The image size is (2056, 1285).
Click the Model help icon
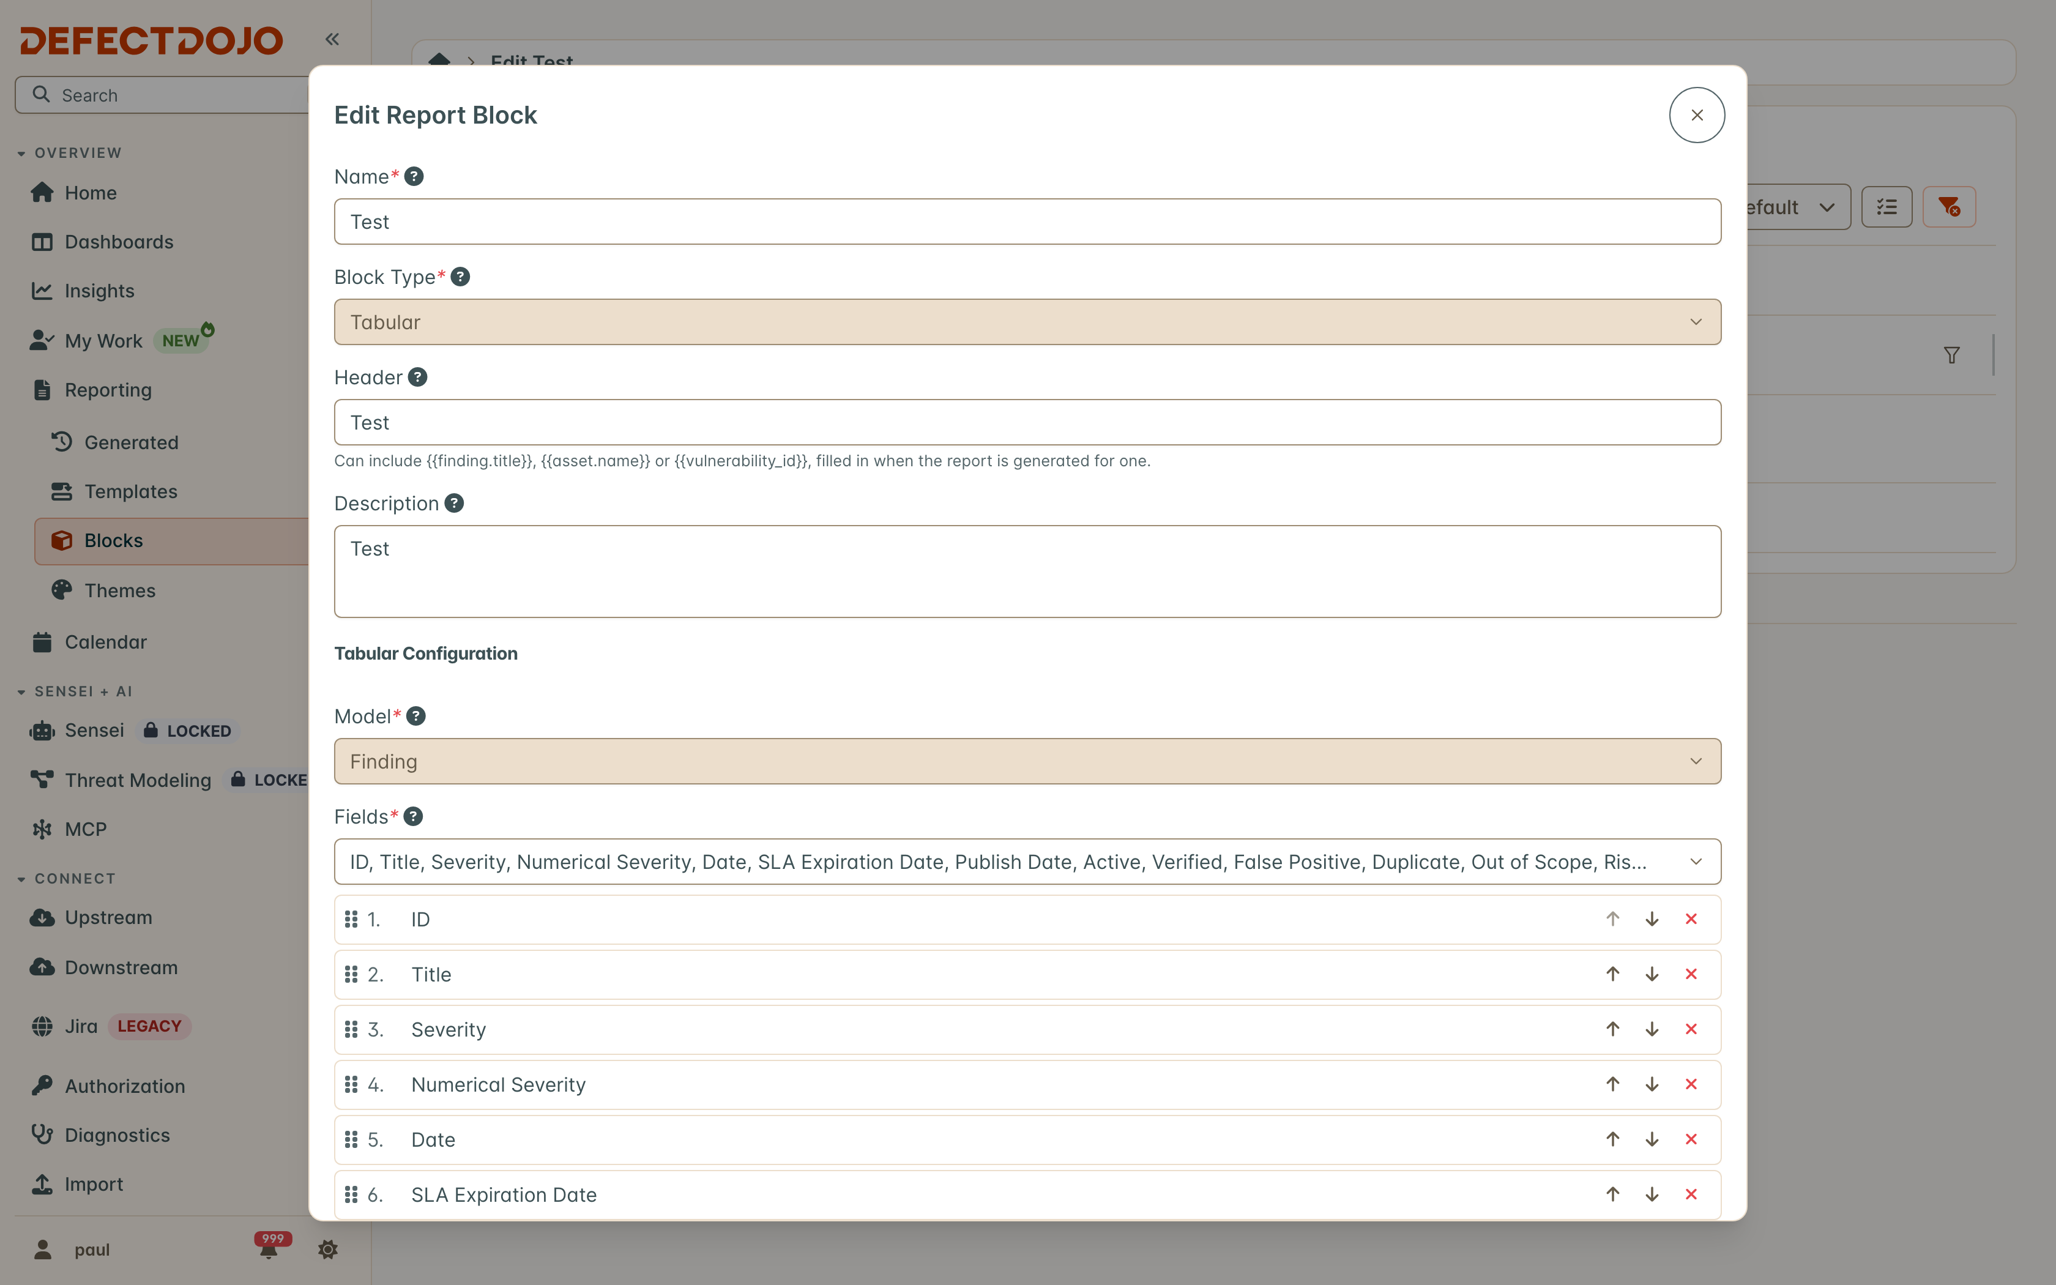(416, 717)
